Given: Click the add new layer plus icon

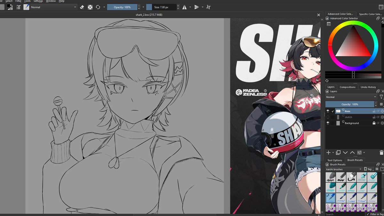Looking at the screenshot, I should tap(328, 153).
